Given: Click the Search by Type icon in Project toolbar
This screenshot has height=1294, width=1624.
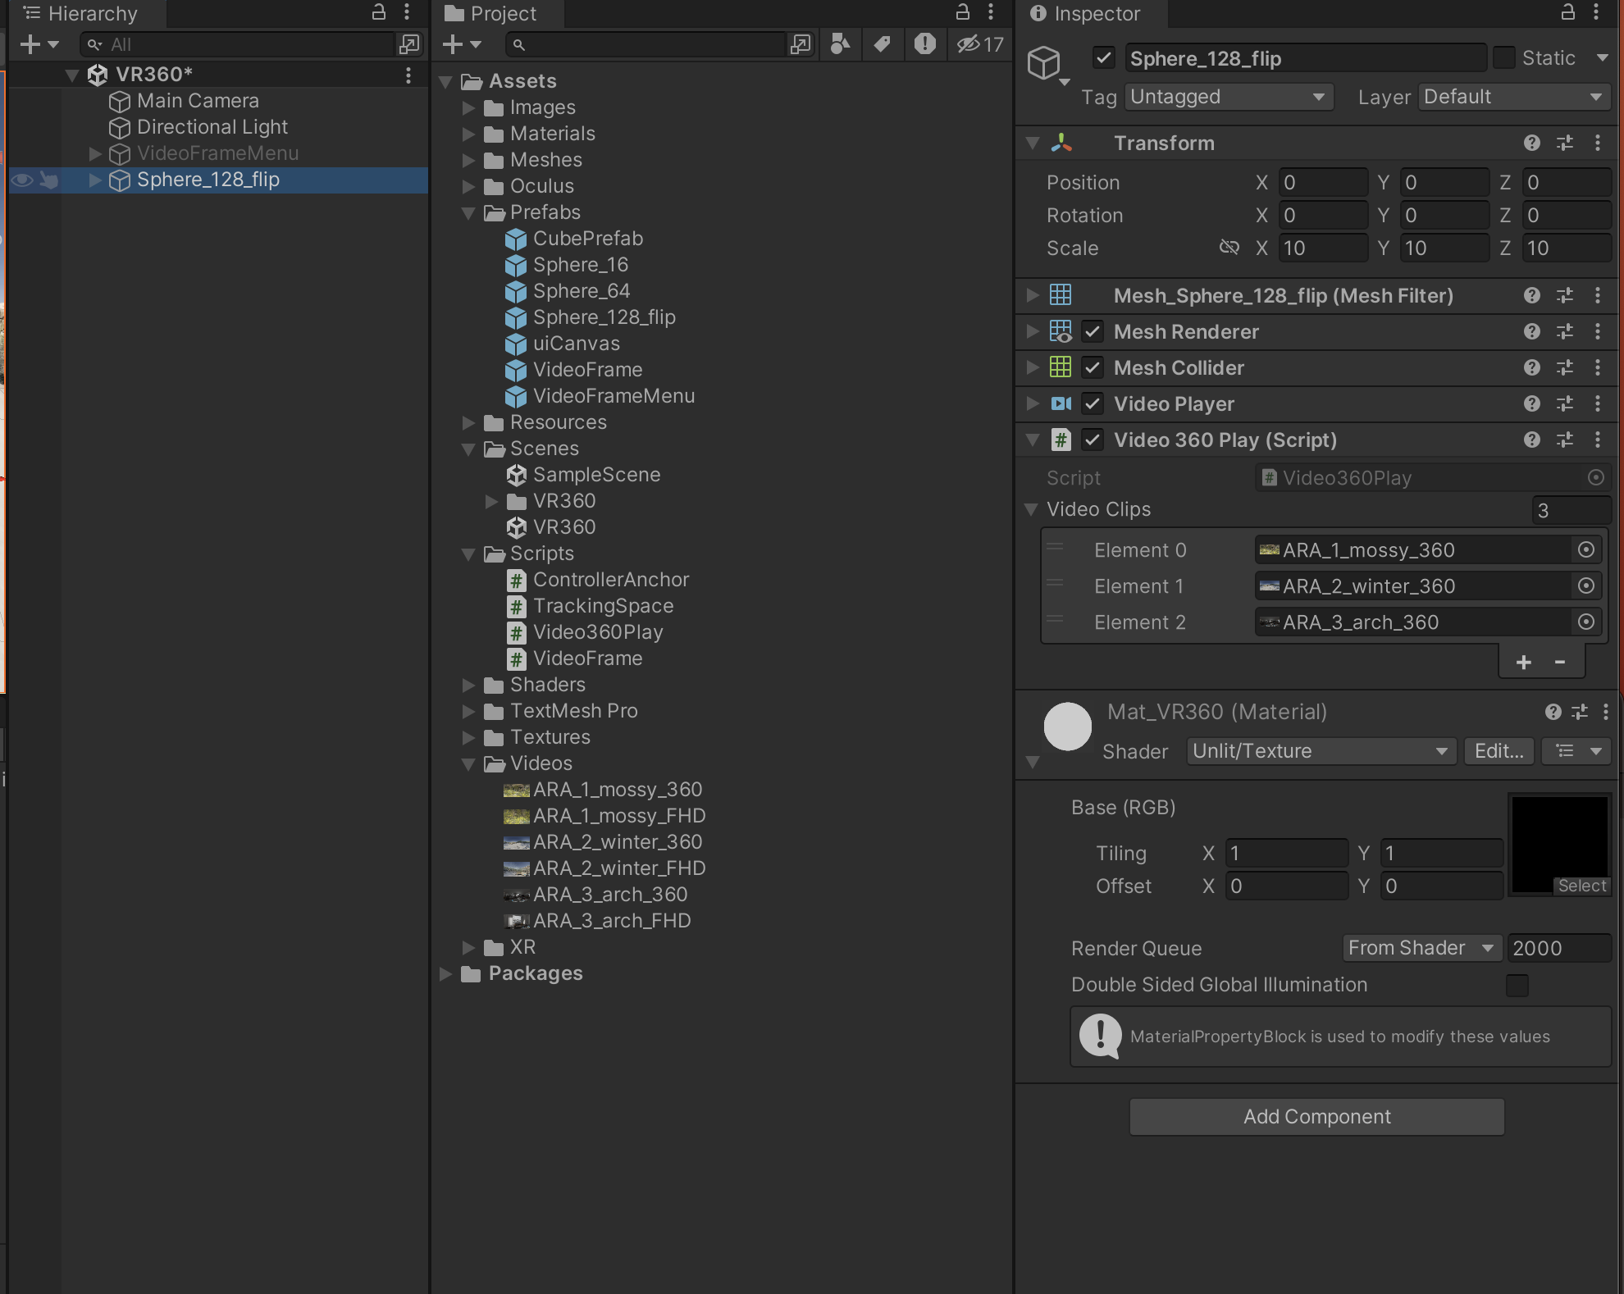Looking at the screenshot, I should (x=840, y=44).
